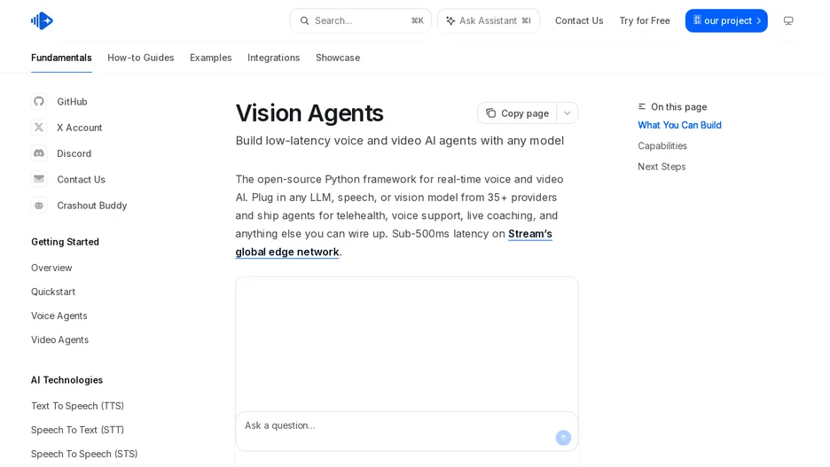
Task: Click the On this page list icon
Action: click(x=641, y=107)
